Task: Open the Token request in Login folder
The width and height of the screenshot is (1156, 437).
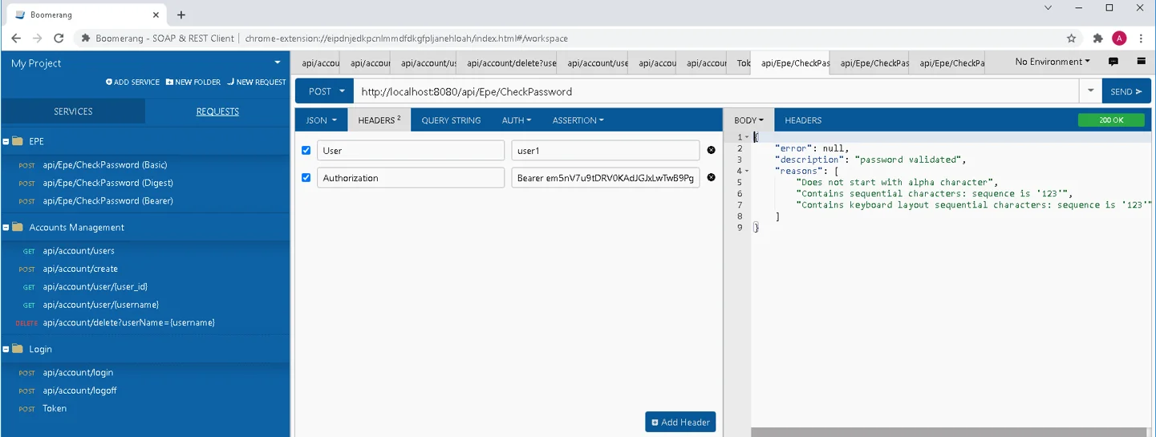Action: coord(55,408)
